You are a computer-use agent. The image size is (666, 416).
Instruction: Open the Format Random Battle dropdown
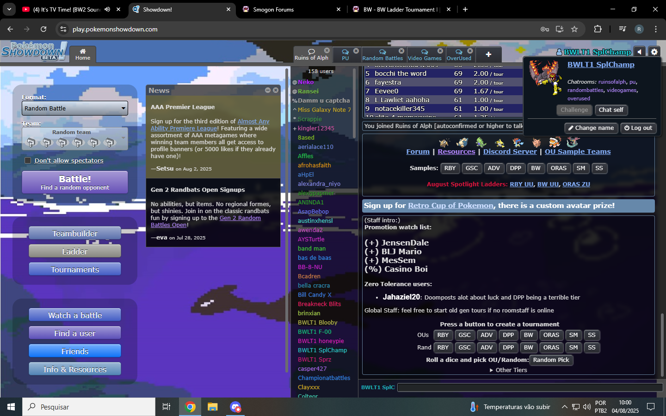pyautogui.click(x=75, y=108)
